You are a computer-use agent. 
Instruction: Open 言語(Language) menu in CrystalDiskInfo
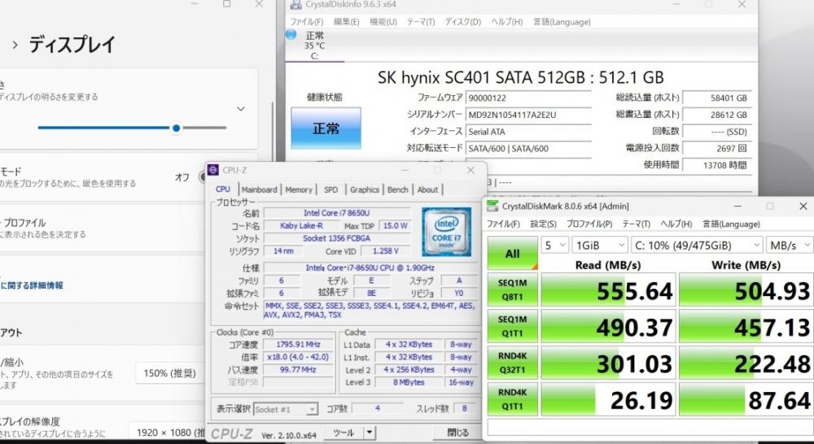point(562,22)
